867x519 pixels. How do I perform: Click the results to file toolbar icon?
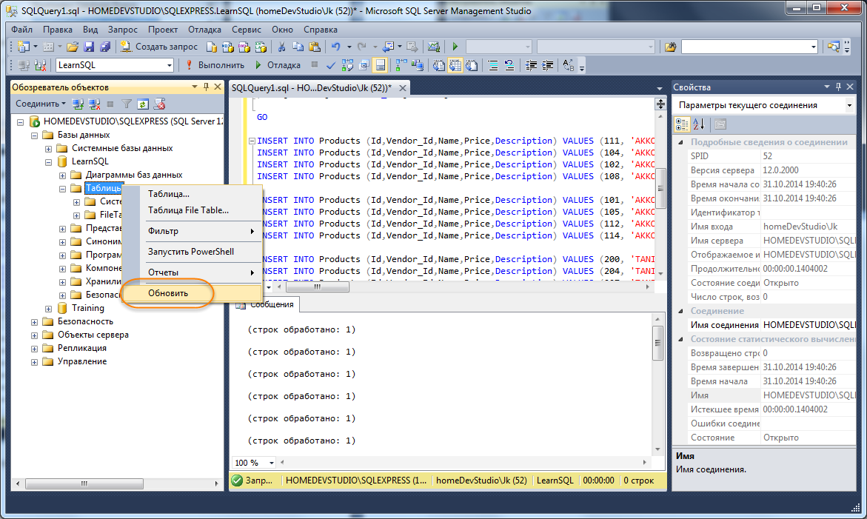point(472,65)
